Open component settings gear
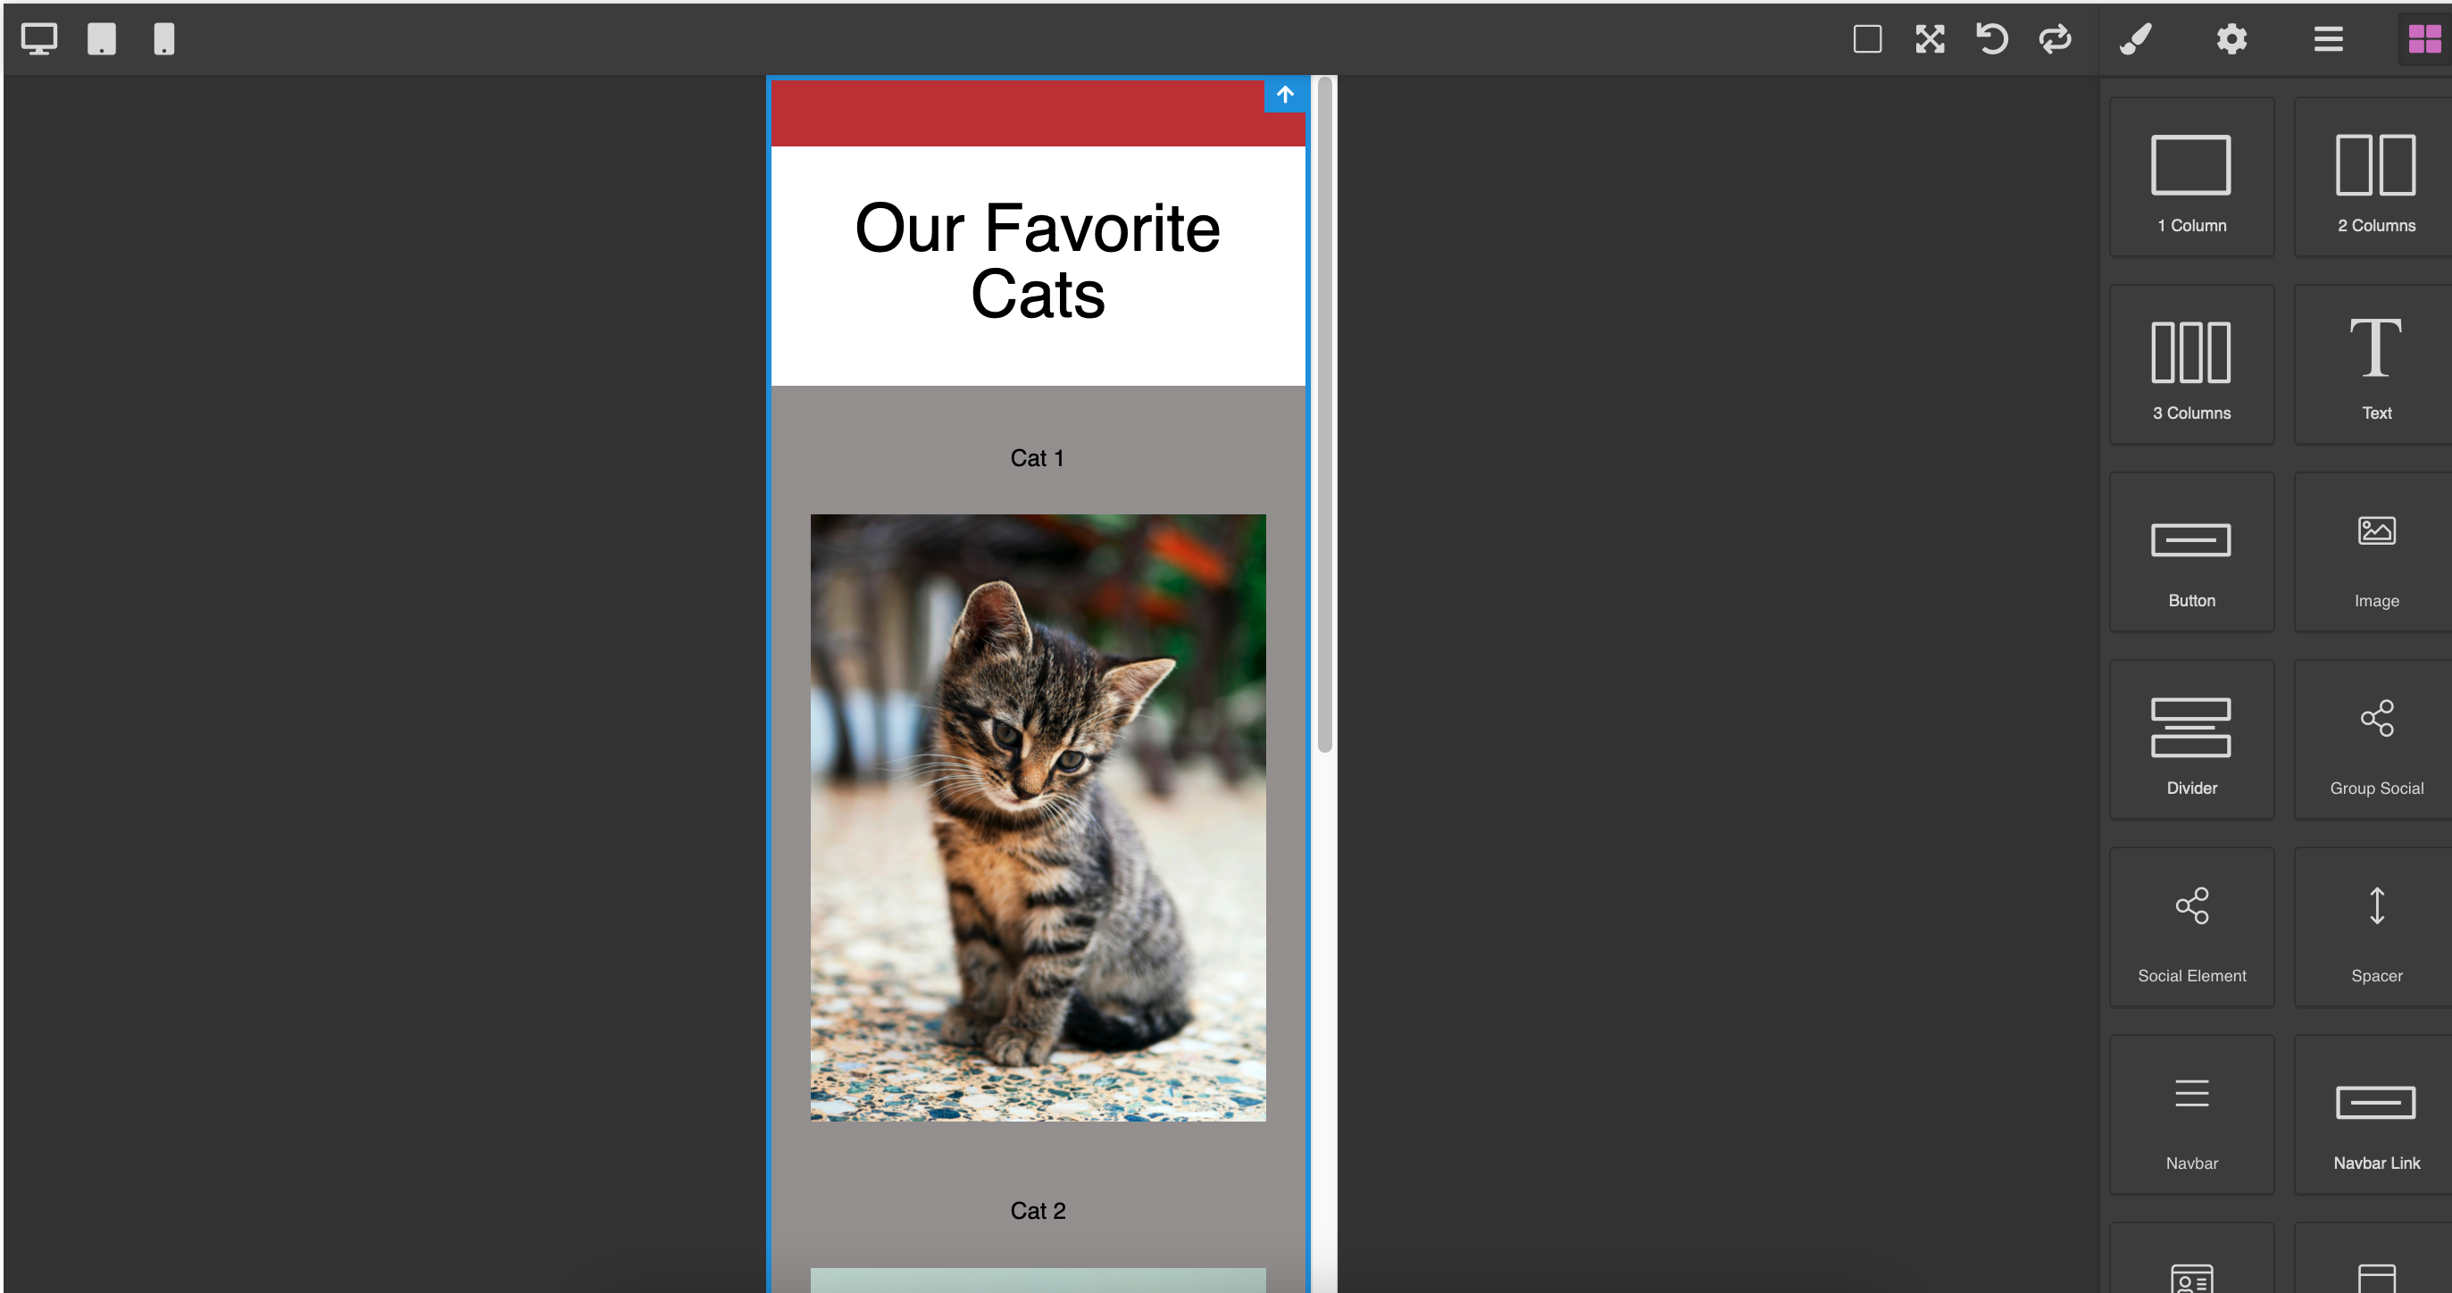Viewport: 2452px width, 1293px height. click(x=2231, y=39)
